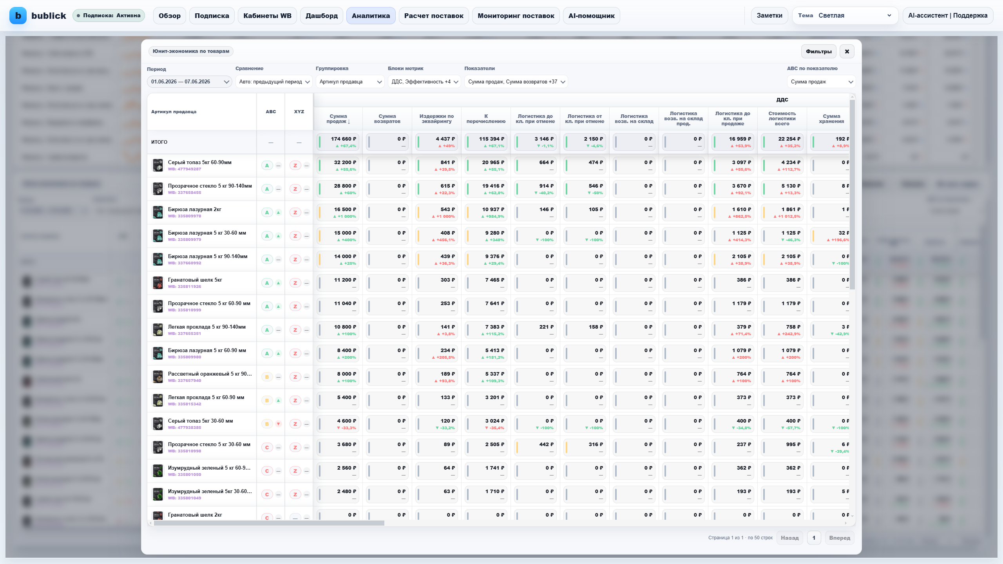Click ABC badge C for Прозрачное стекло 30-60 мм

click(x=267, y=447)
